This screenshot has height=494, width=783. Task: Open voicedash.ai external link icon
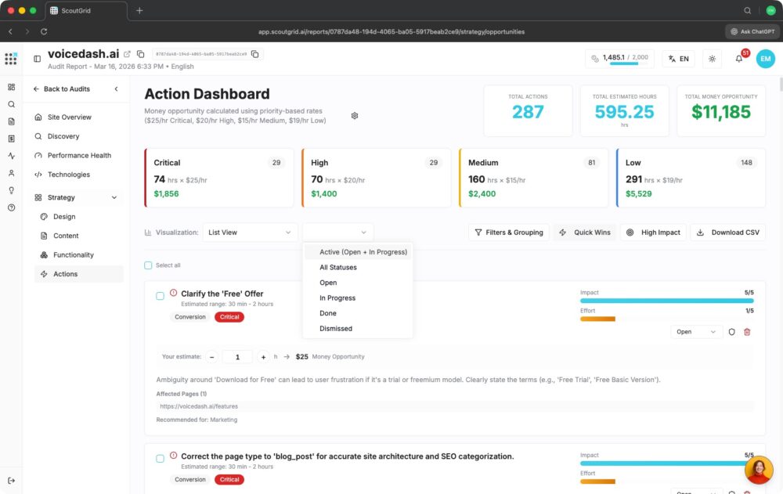pos(128,54)
